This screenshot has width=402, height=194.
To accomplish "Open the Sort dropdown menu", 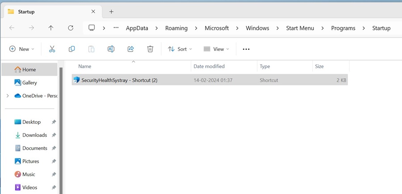I will 180,49.
